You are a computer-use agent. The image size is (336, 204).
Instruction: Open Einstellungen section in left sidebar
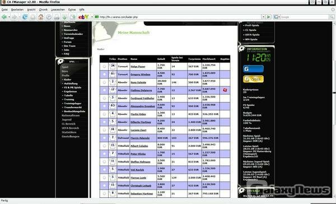pos(71,136)
